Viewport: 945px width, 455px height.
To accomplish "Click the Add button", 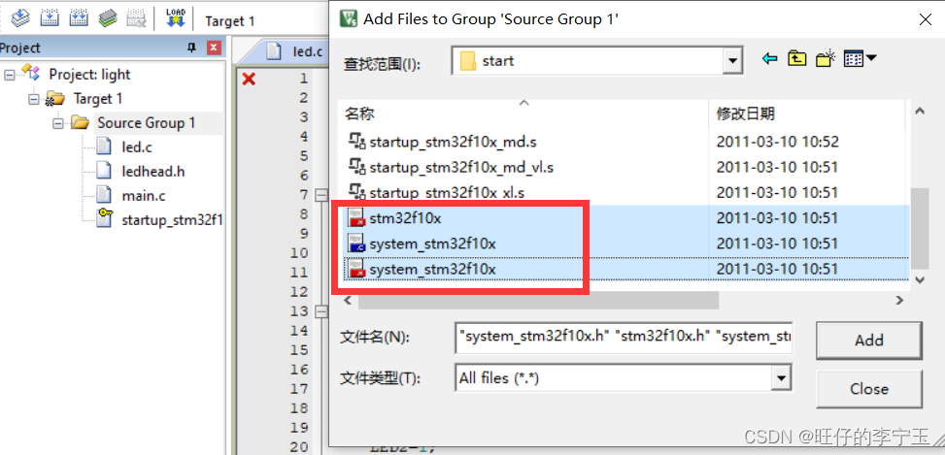I will [x=869, y=341].
